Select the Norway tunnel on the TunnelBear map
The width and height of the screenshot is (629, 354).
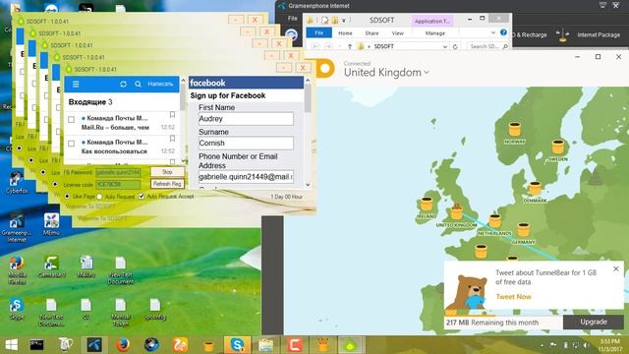515,129
